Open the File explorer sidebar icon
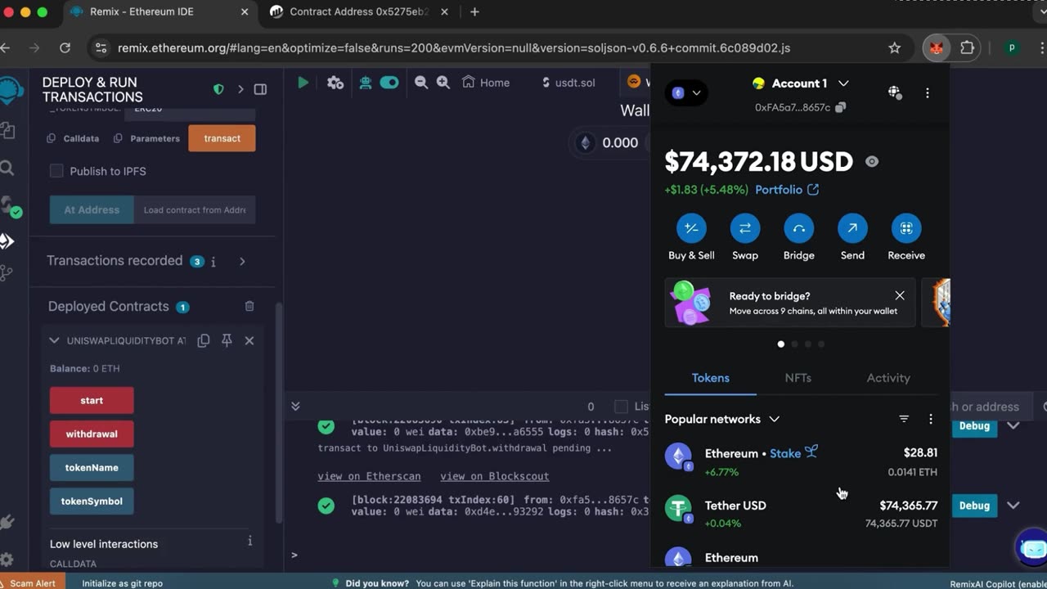 [x=7, y=130]
